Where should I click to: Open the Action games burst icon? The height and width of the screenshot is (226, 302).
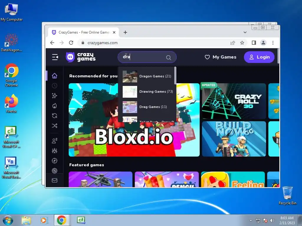[x=55, y=151]
